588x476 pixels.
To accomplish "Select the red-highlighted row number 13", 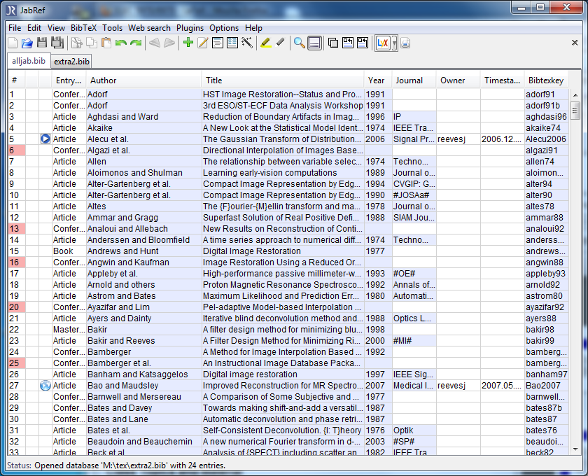I will [x=17, y=229].
